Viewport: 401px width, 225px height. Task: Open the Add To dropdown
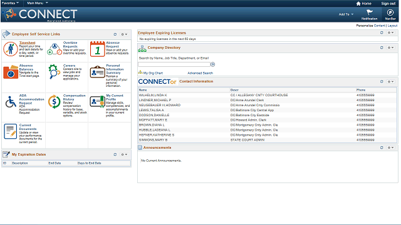tap(346, 14)
